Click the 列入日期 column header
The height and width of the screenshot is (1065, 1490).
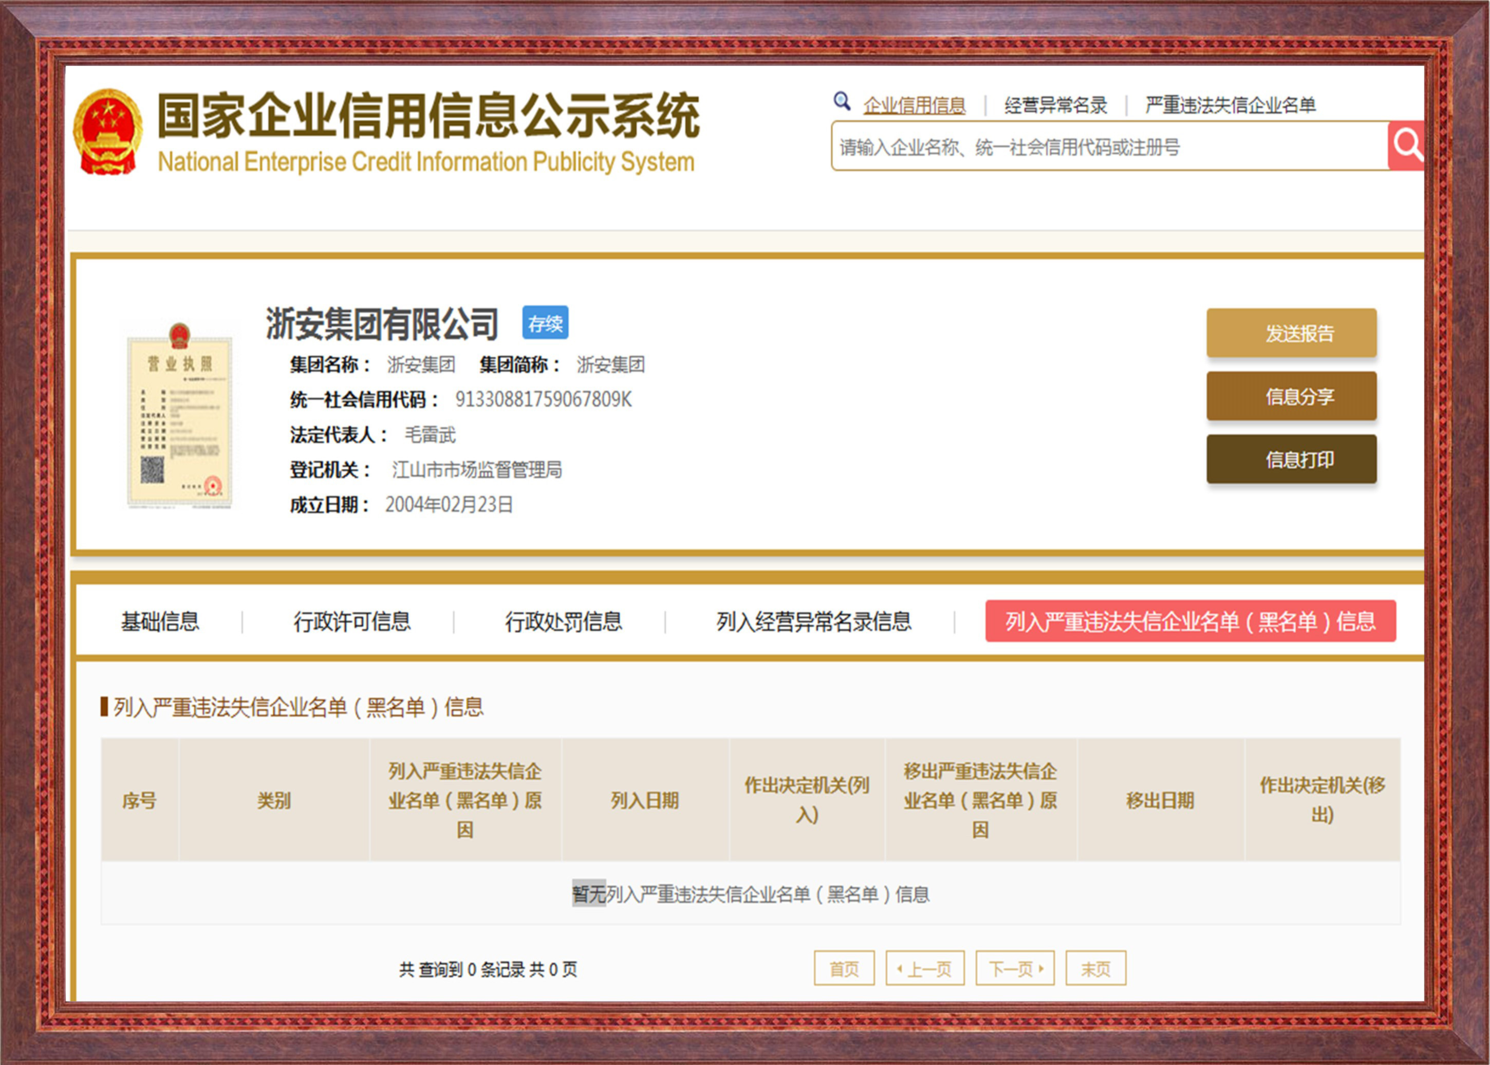[645, 800]
